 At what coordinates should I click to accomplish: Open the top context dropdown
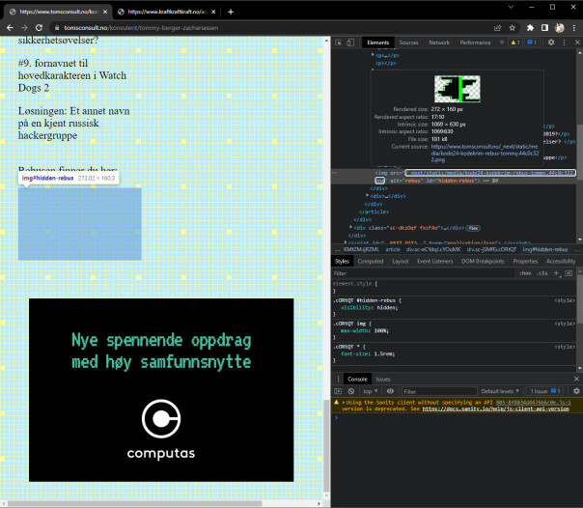371,391
